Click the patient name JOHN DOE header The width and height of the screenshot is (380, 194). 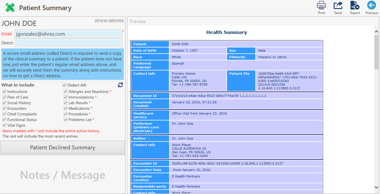point(19,23)
